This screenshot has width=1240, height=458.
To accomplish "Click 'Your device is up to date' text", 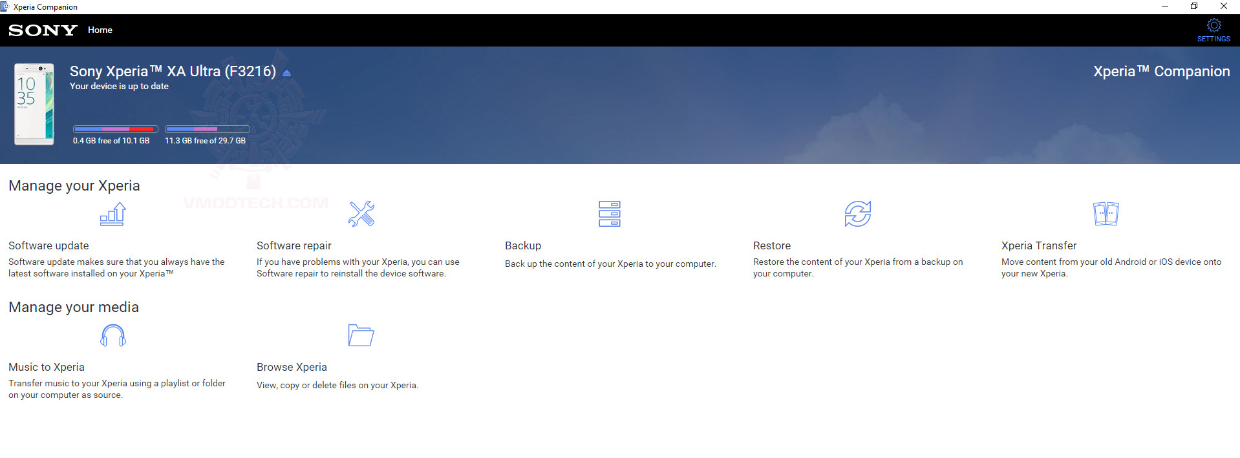I will coord(119,86).
